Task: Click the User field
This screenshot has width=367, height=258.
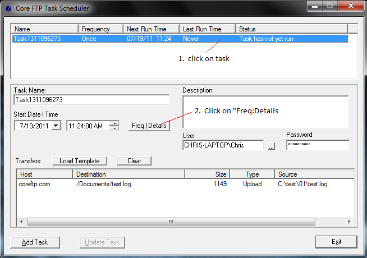Action: [x=223, y=145]
